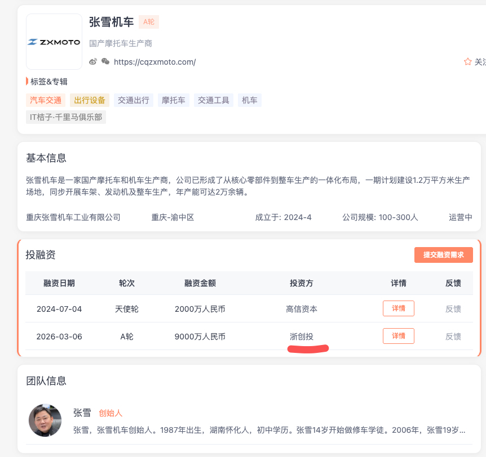
Task: Open 详情 for the 天使轮 financing
Action: (399, 308)
